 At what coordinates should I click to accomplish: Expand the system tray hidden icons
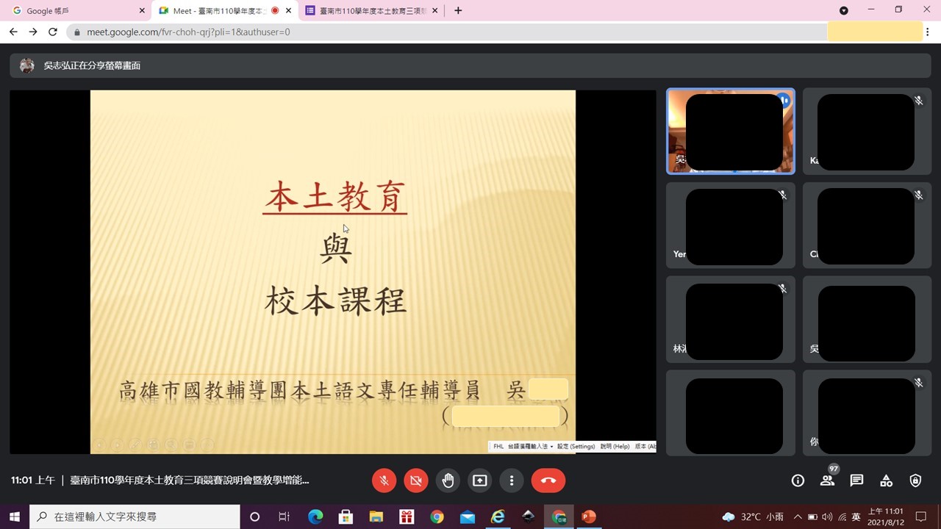(x=798, y=517)
